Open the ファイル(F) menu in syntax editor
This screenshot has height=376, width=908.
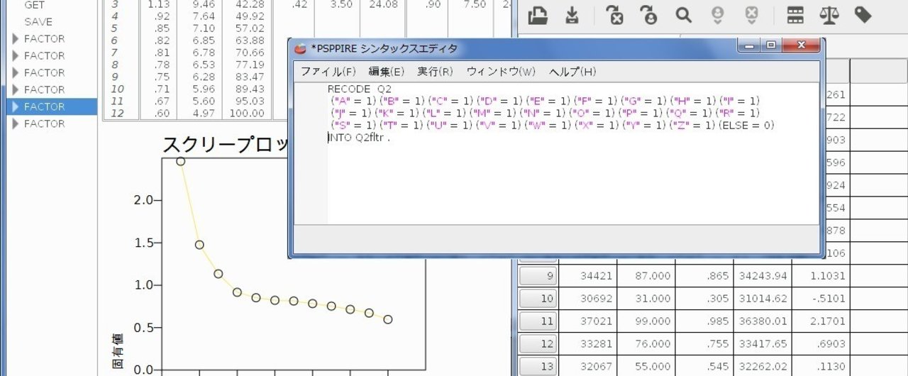(x=328, y=72)
